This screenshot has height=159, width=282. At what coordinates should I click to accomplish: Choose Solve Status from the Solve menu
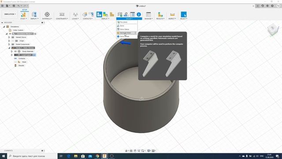pos(127,29)
